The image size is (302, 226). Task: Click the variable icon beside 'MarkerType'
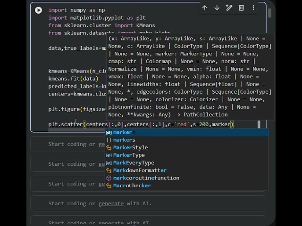pos(109,155)
